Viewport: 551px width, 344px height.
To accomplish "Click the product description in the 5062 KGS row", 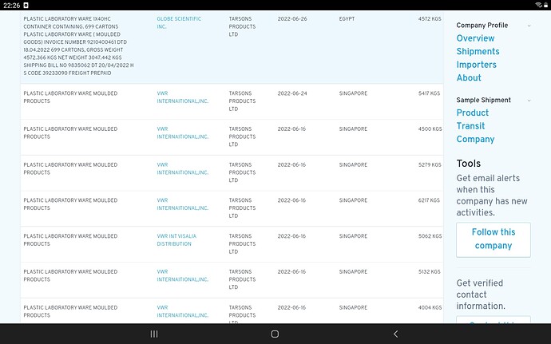I will tap(70, 240).
